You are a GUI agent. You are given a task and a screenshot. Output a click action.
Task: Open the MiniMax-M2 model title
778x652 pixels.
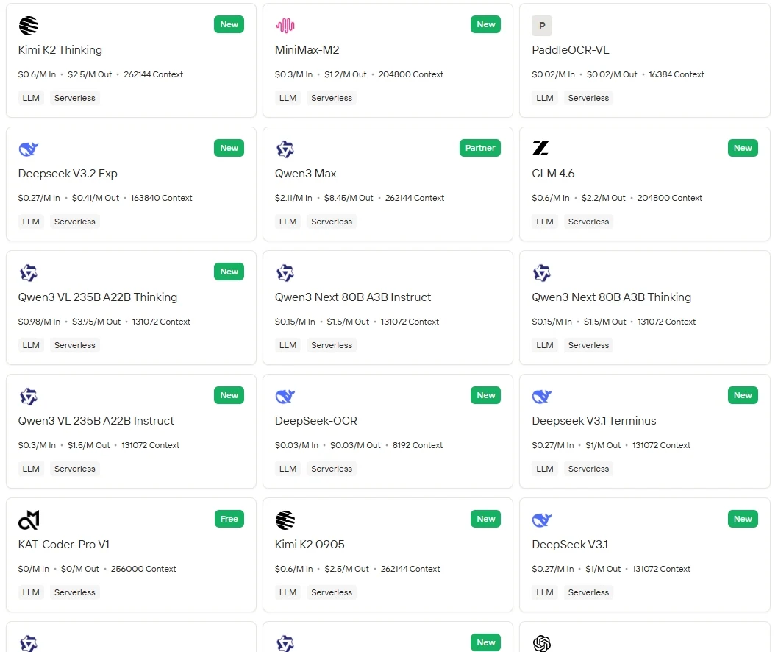(x=307, y=49)
